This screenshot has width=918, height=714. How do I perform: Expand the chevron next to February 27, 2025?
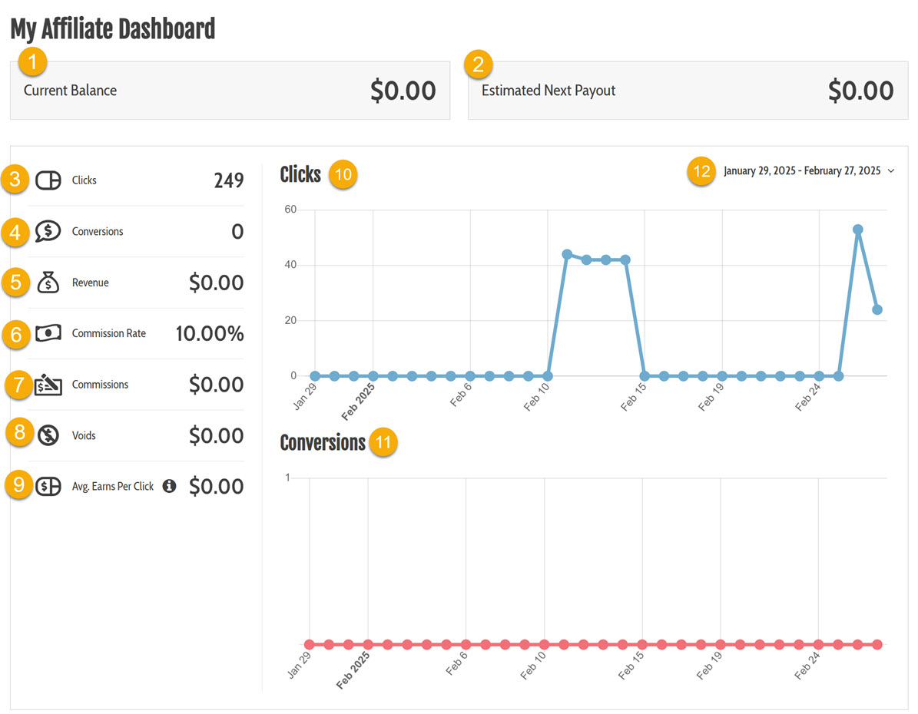click(891, 171)
